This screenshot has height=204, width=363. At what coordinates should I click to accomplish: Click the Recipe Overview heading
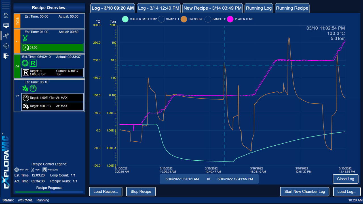49,8
